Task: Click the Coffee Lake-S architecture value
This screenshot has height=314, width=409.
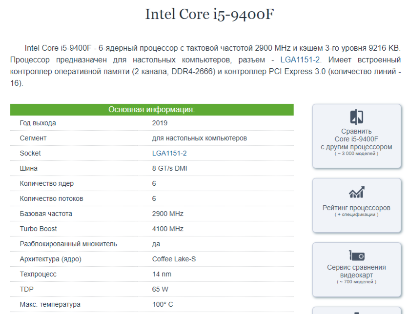Action: tap(174, 259)
